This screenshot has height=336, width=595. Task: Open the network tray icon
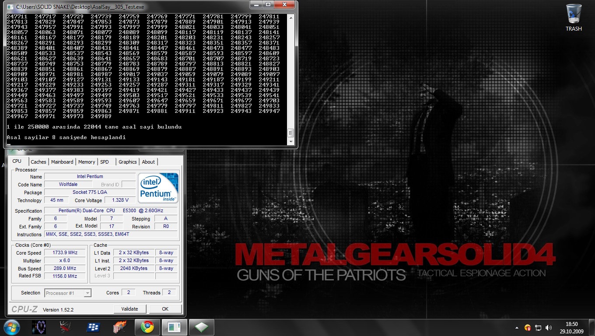tap(539, 327)
